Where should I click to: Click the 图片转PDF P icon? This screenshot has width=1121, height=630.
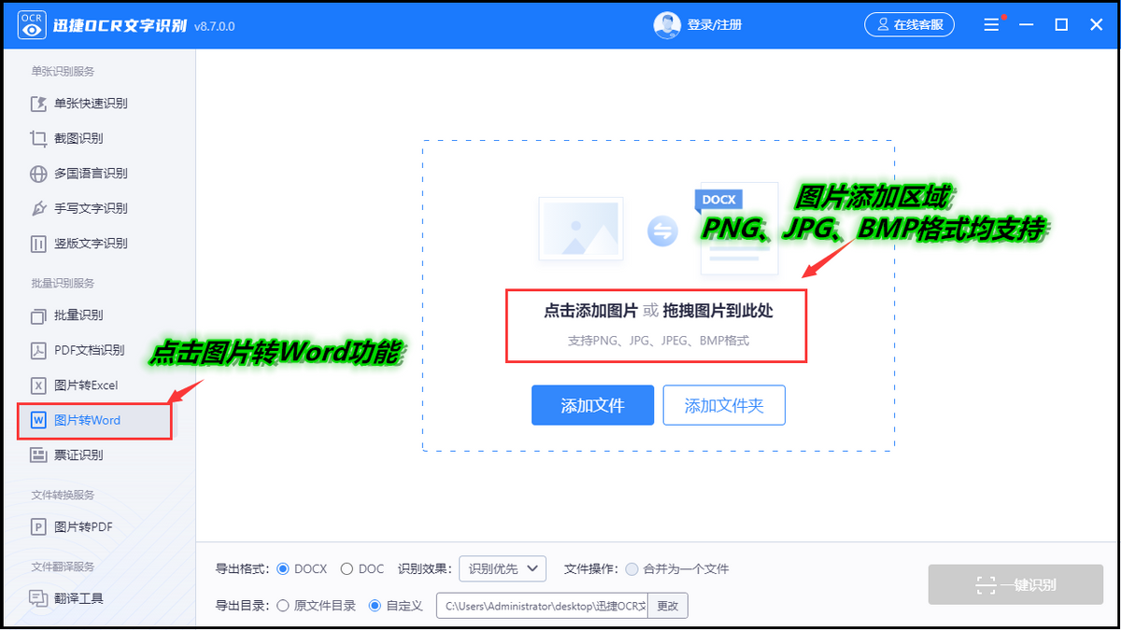[38, 527]
